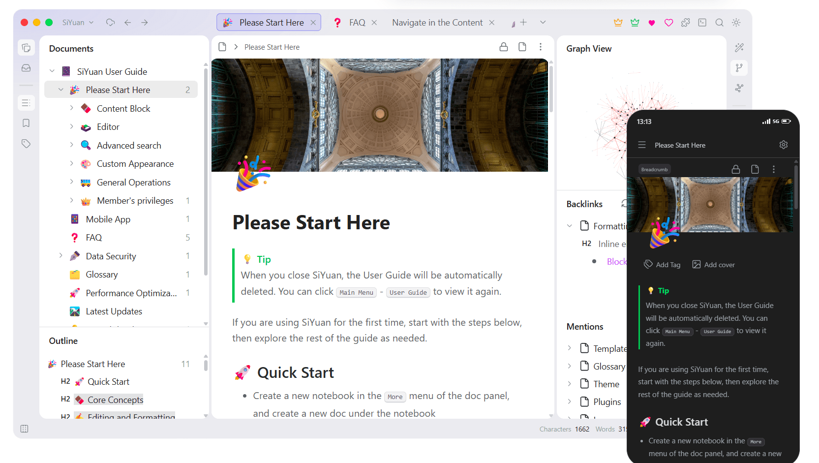819x463 pixels.
Task: Expand the Theme mention entry
Action: [x=570, y=384]
